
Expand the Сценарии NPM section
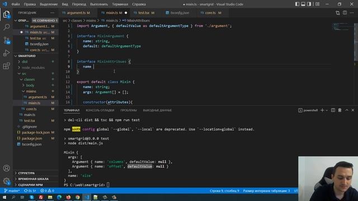(36, 185)
